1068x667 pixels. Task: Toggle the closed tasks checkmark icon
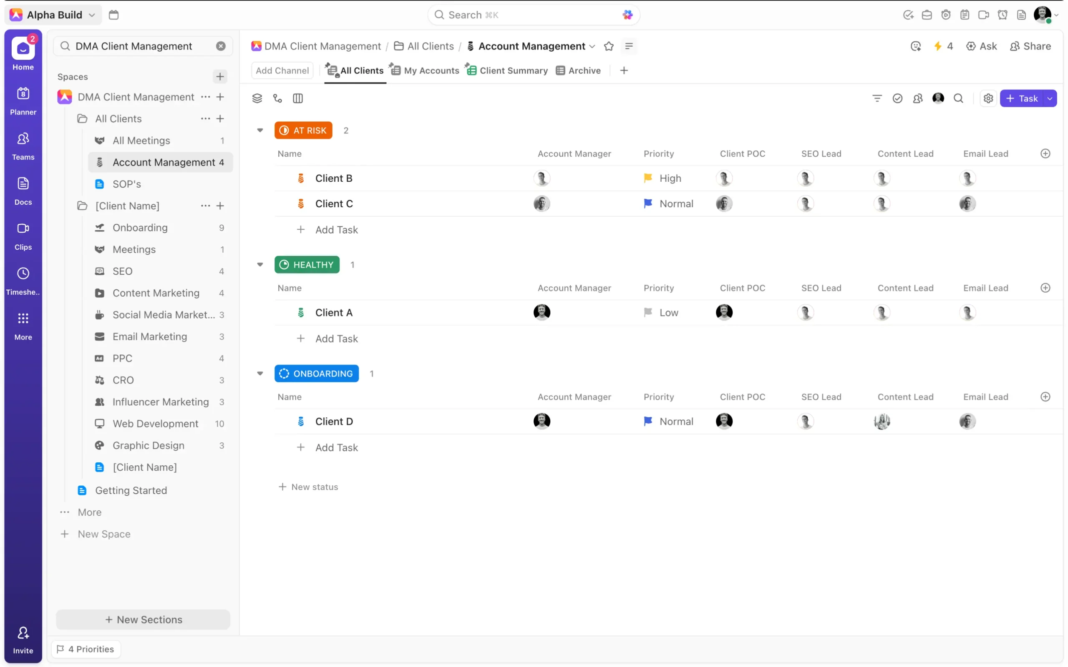pos(897,98)
